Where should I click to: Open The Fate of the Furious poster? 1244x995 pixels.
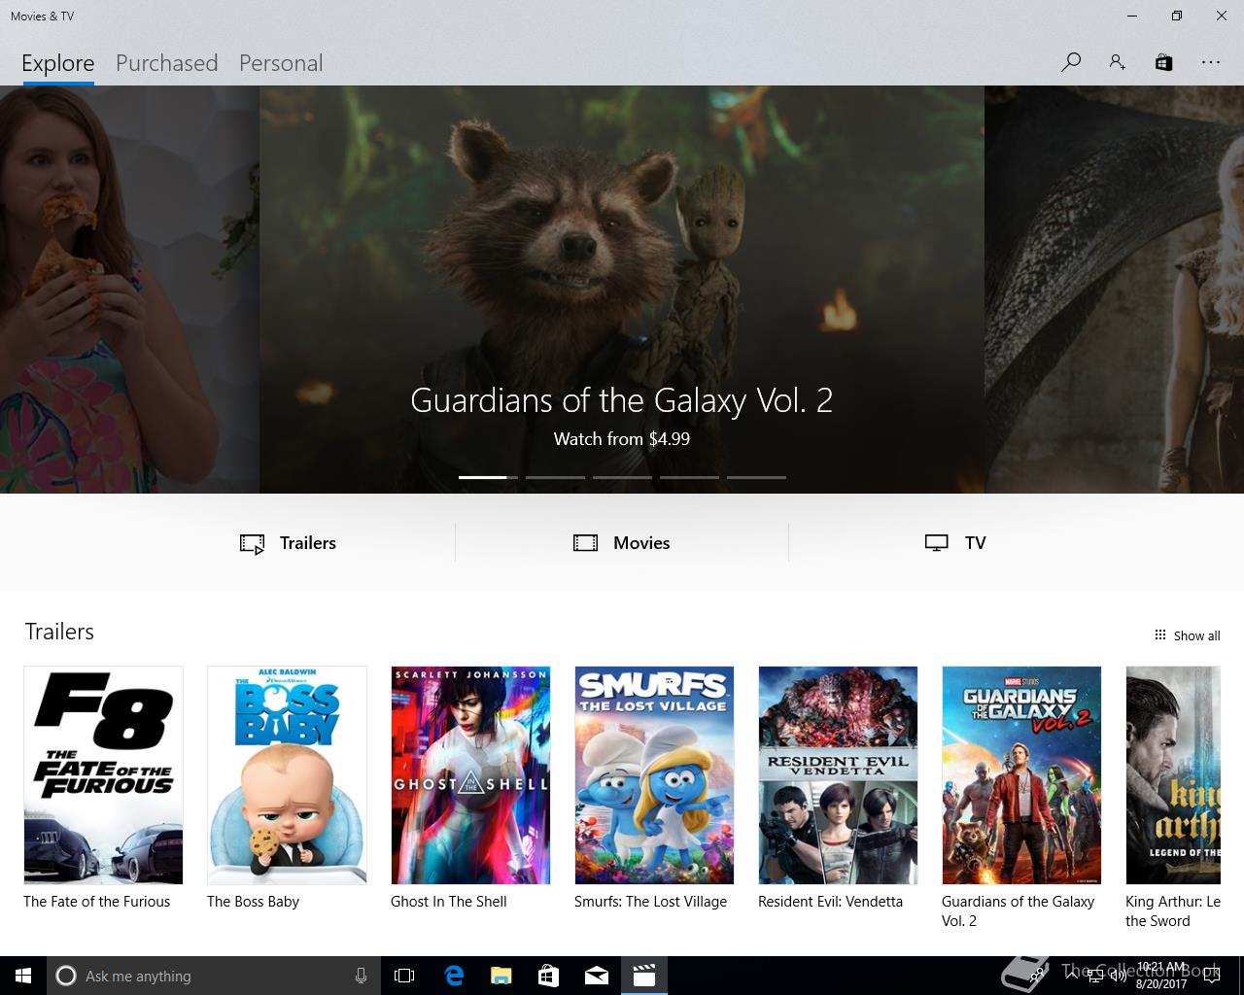point(103,775)
